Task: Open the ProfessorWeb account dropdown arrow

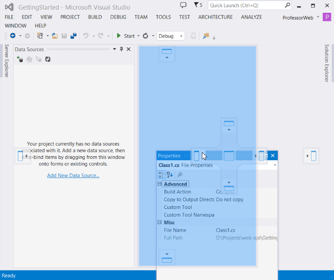Action: click(318, 17)
